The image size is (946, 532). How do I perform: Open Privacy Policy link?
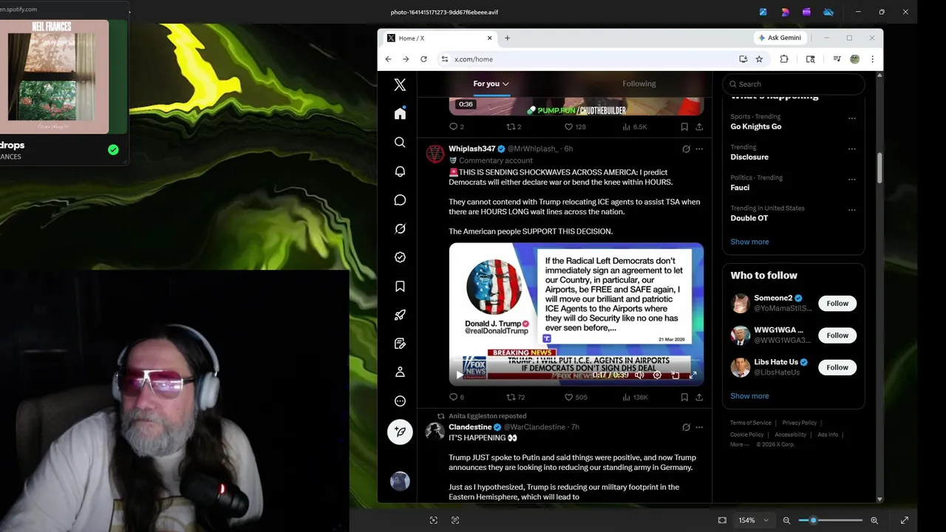(800, 423)
